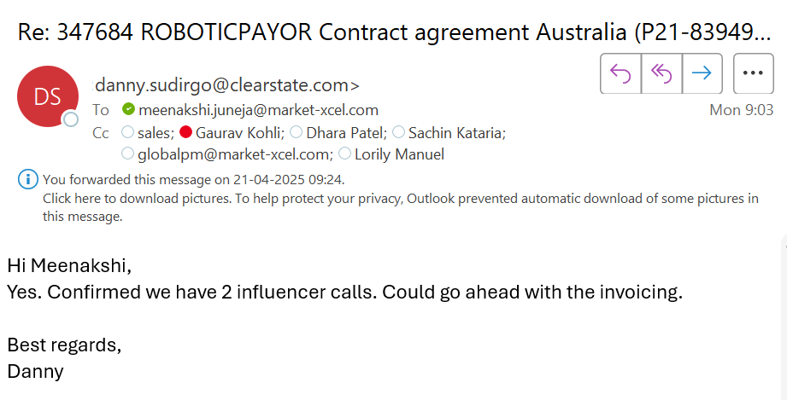Click the Forward arrow icon
Viewport: 787px width, 400px height.
702,73
